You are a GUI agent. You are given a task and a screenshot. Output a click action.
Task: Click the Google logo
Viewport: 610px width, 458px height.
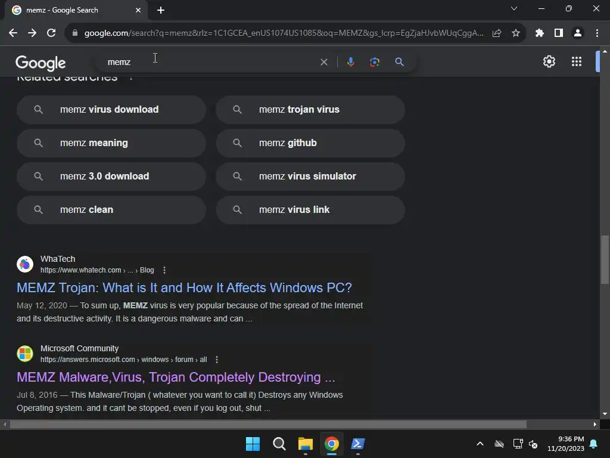[x=41, y=63]
